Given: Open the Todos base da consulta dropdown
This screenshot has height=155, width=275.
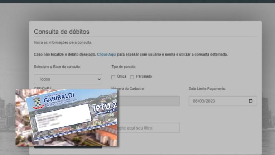Looking at the screenshot, I should pyautogui.click(x=68, y=79).
